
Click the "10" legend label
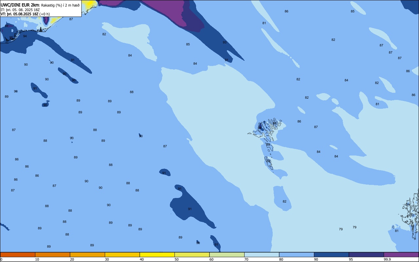(x=37, y=259)
